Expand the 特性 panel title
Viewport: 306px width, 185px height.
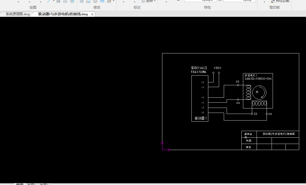207,7
